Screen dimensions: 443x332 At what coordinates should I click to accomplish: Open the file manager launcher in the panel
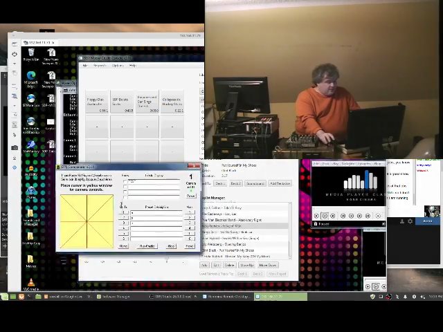[x=38, y=297]
